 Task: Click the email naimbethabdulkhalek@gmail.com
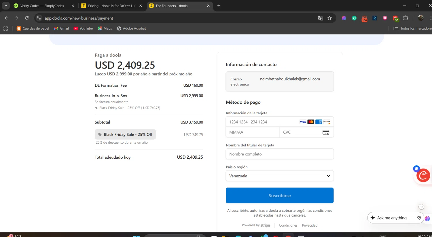[290, 79]
